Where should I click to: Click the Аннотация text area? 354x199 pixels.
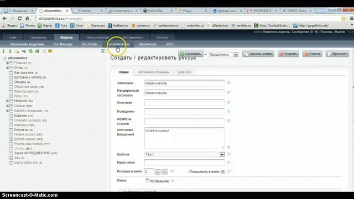(184, 138)
